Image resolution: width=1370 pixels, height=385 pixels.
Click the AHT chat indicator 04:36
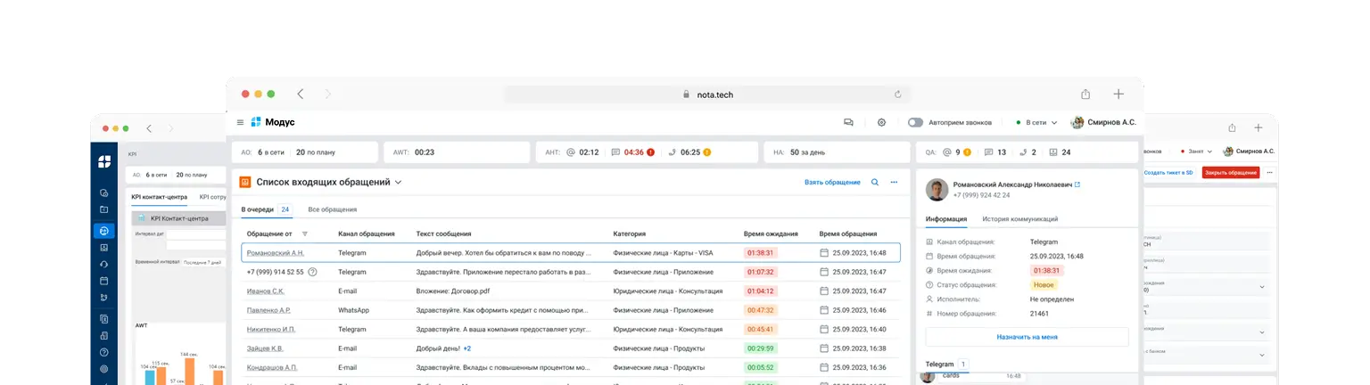click(633, 152)
